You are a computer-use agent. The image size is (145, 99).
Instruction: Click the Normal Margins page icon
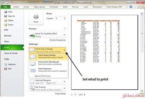32,81
